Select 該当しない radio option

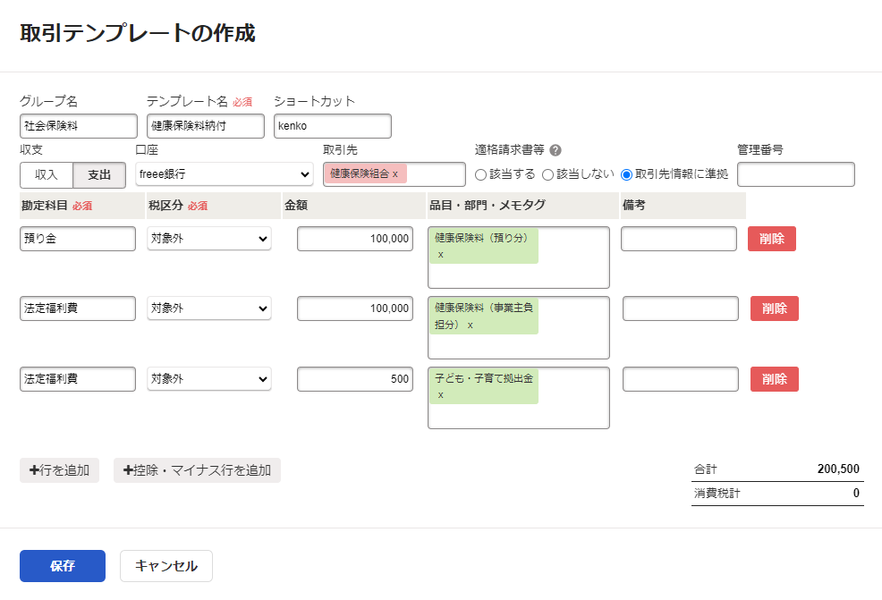point(547,175)
